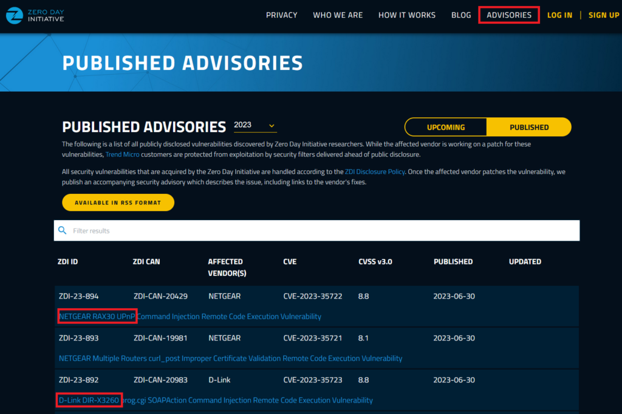Open the Privacy menu item
622x414 pixels.
tap(282, 15)
